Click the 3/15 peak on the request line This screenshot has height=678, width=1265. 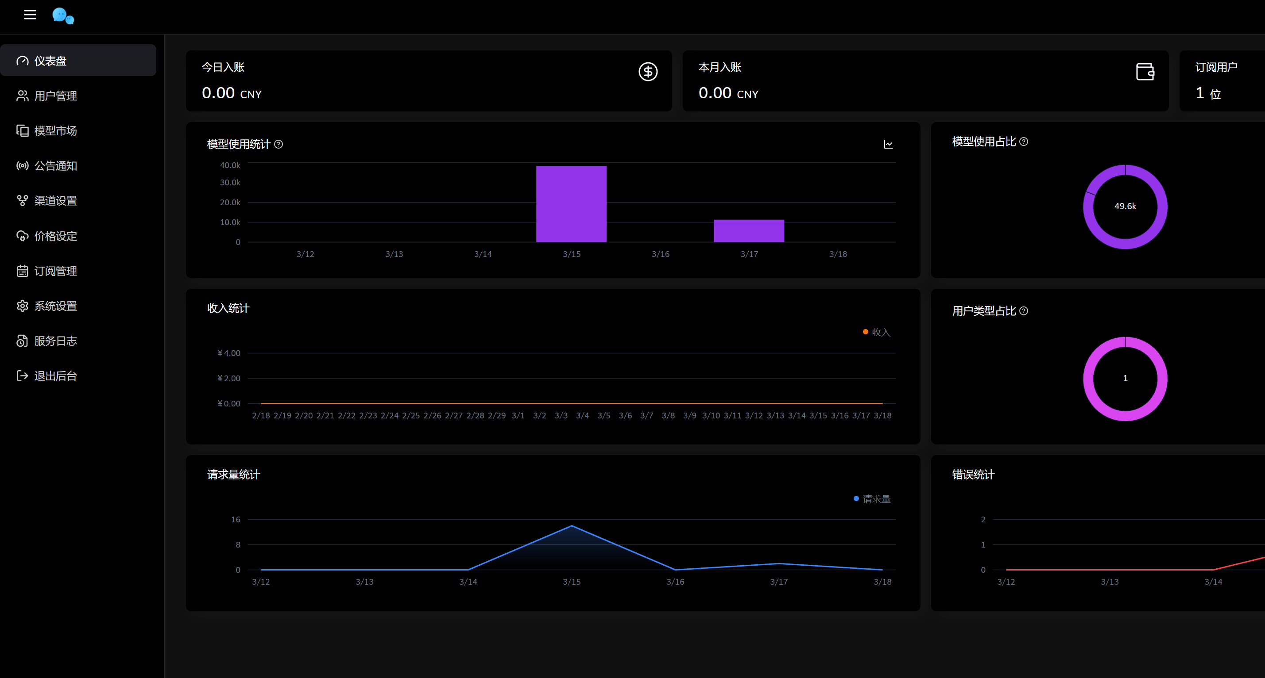pyautogui.click(x=572, y=526)
